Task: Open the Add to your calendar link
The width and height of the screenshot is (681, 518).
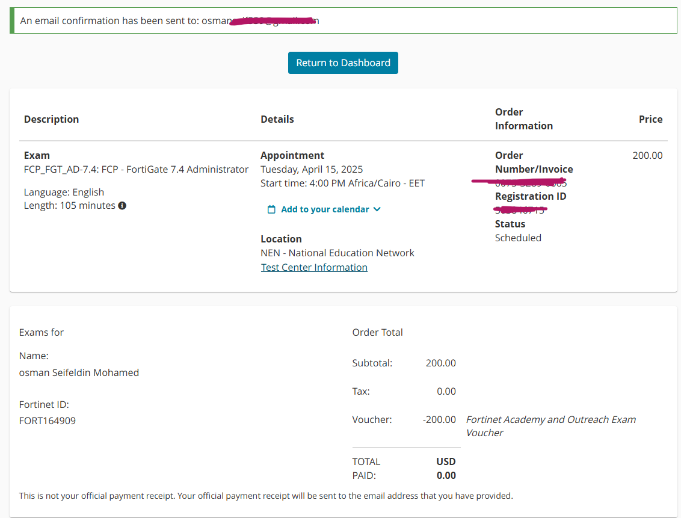Action: (325, 209)
